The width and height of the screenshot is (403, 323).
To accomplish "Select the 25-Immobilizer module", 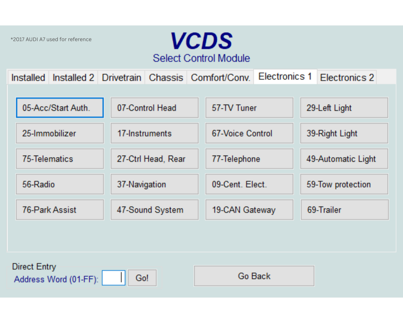I will pyautogui.click(x=60, y=133).
